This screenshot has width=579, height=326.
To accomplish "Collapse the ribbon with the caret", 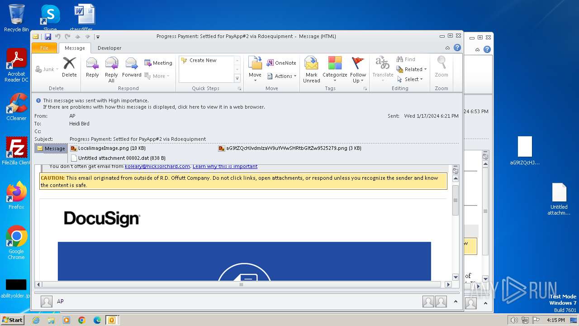I will [x=447, y=48].
